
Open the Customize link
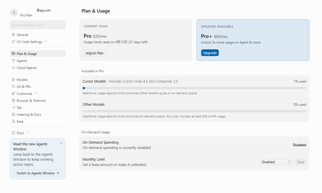[38, 93]
